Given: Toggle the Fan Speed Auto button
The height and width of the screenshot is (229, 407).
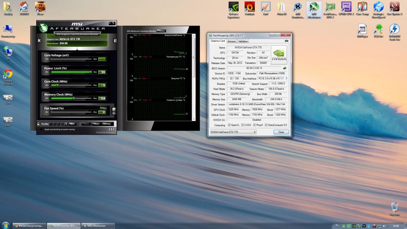Looking at the screenshot, I should (103, 108).
